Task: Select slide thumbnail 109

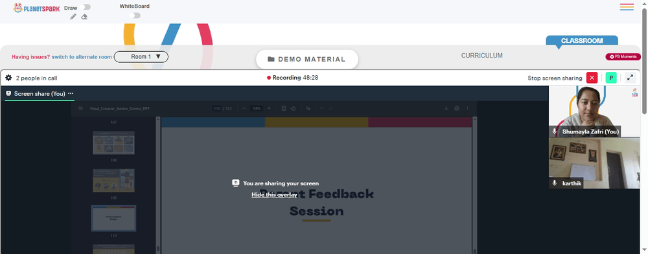Action: click(x=113, y=180)
